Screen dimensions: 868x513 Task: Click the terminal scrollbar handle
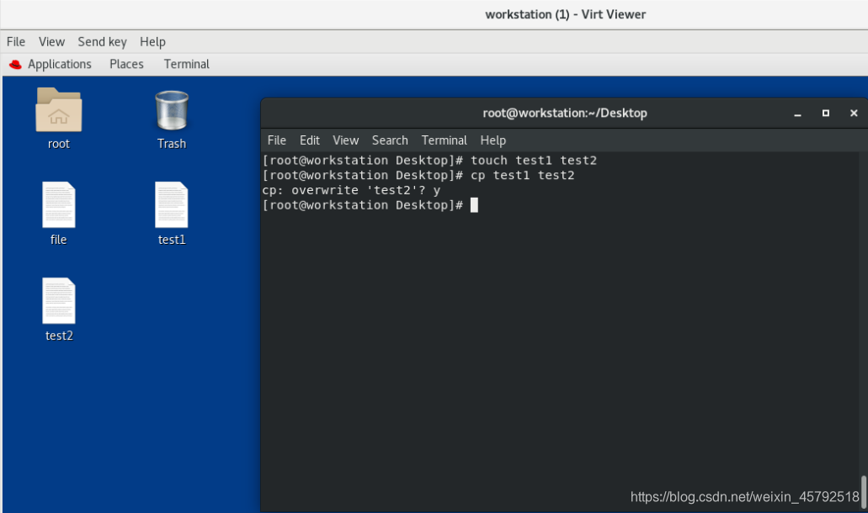864,491
